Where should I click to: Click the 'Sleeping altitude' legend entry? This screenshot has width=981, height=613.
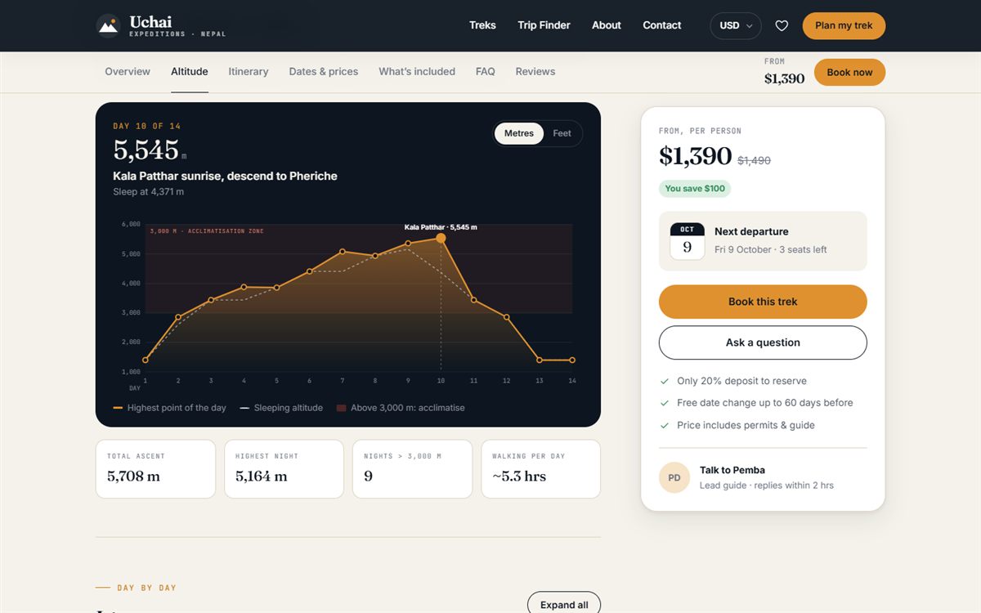(x=281, y=408)
